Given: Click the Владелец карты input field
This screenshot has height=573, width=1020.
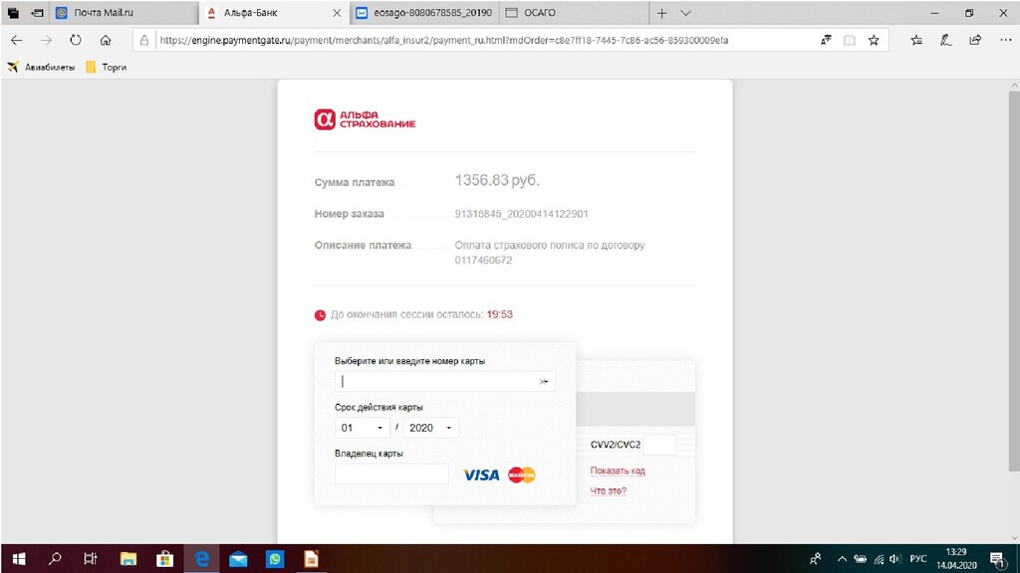Looking at the screenshot, I should [x=391, y=474].
